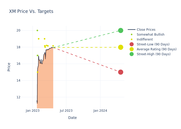Click the Jul 2023 axis label
The height and width of the screenshot is (129, 181).
[x=66, y=111]
